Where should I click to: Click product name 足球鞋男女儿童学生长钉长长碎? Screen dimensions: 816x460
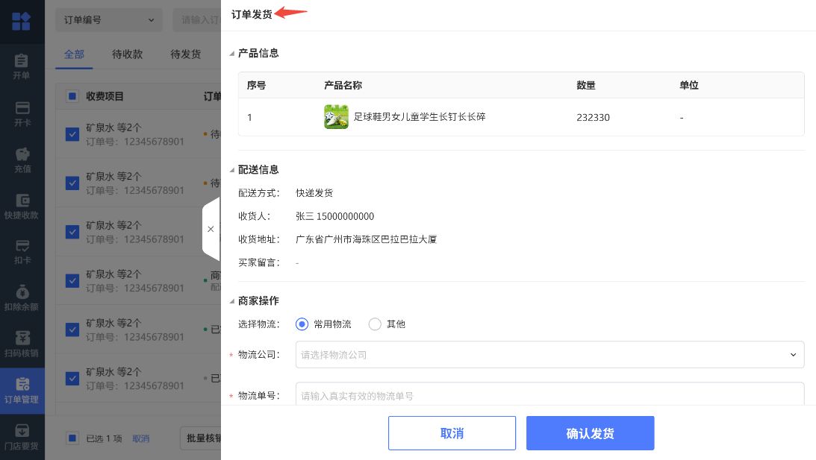tap(420, 117)
